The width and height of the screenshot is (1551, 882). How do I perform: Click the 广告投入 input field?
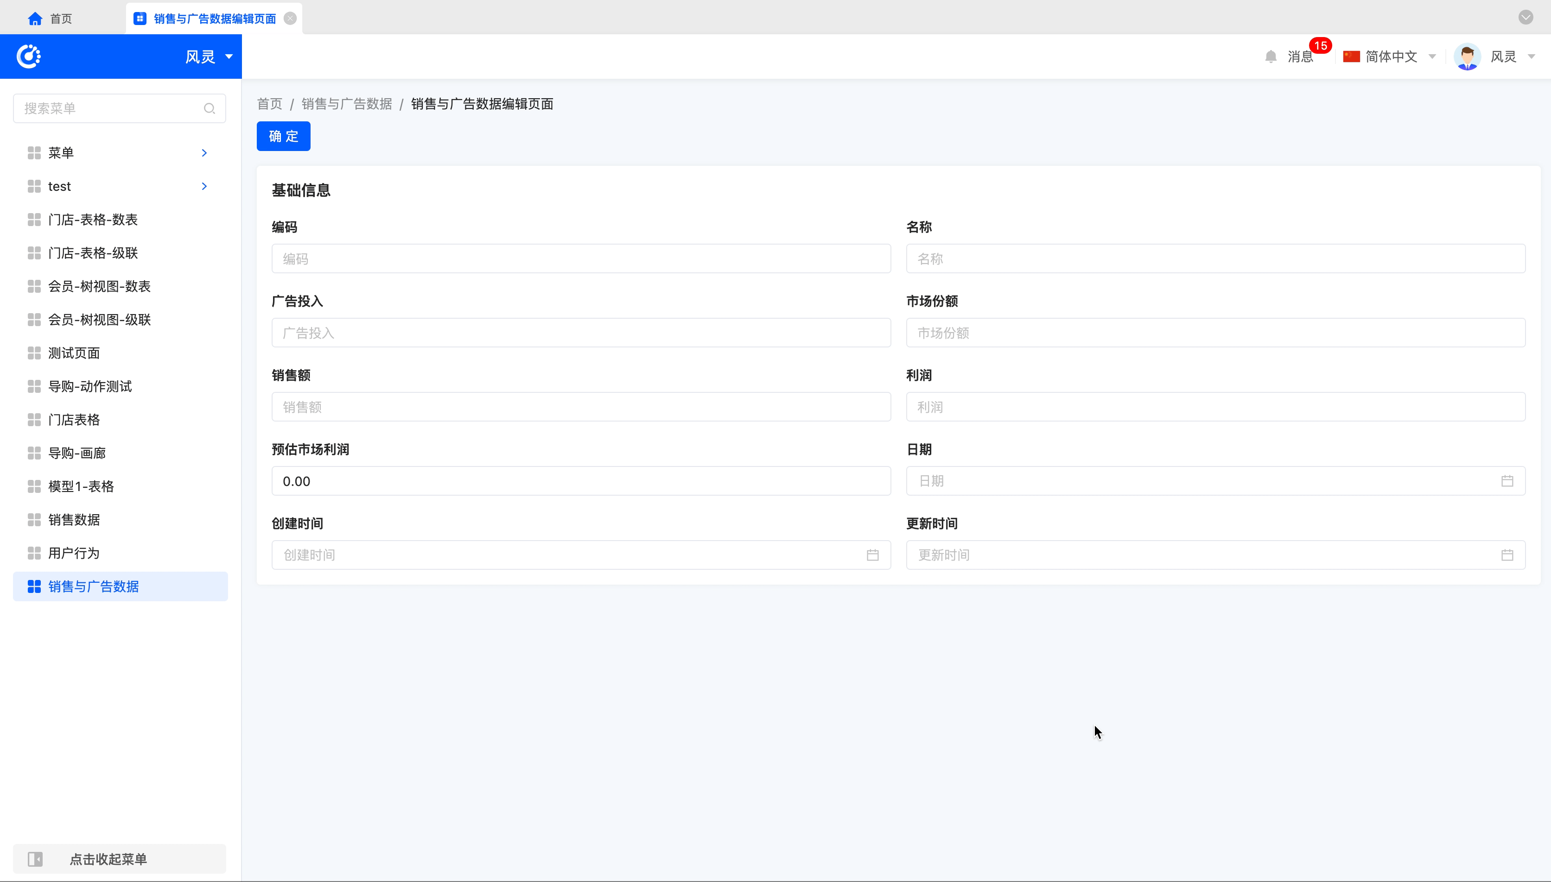pyautogui.click(x=581, y=333)
